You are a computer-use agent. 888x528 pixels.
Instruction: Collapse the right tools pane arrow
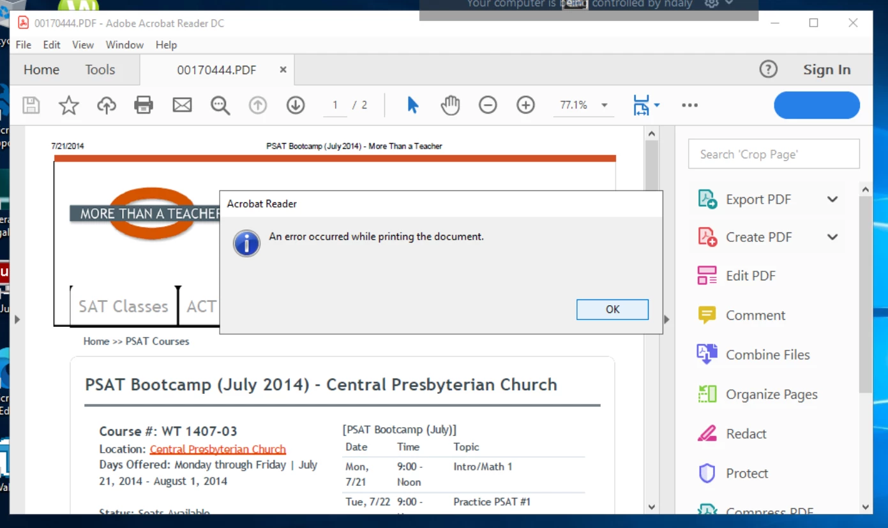[x=667, y=319]
